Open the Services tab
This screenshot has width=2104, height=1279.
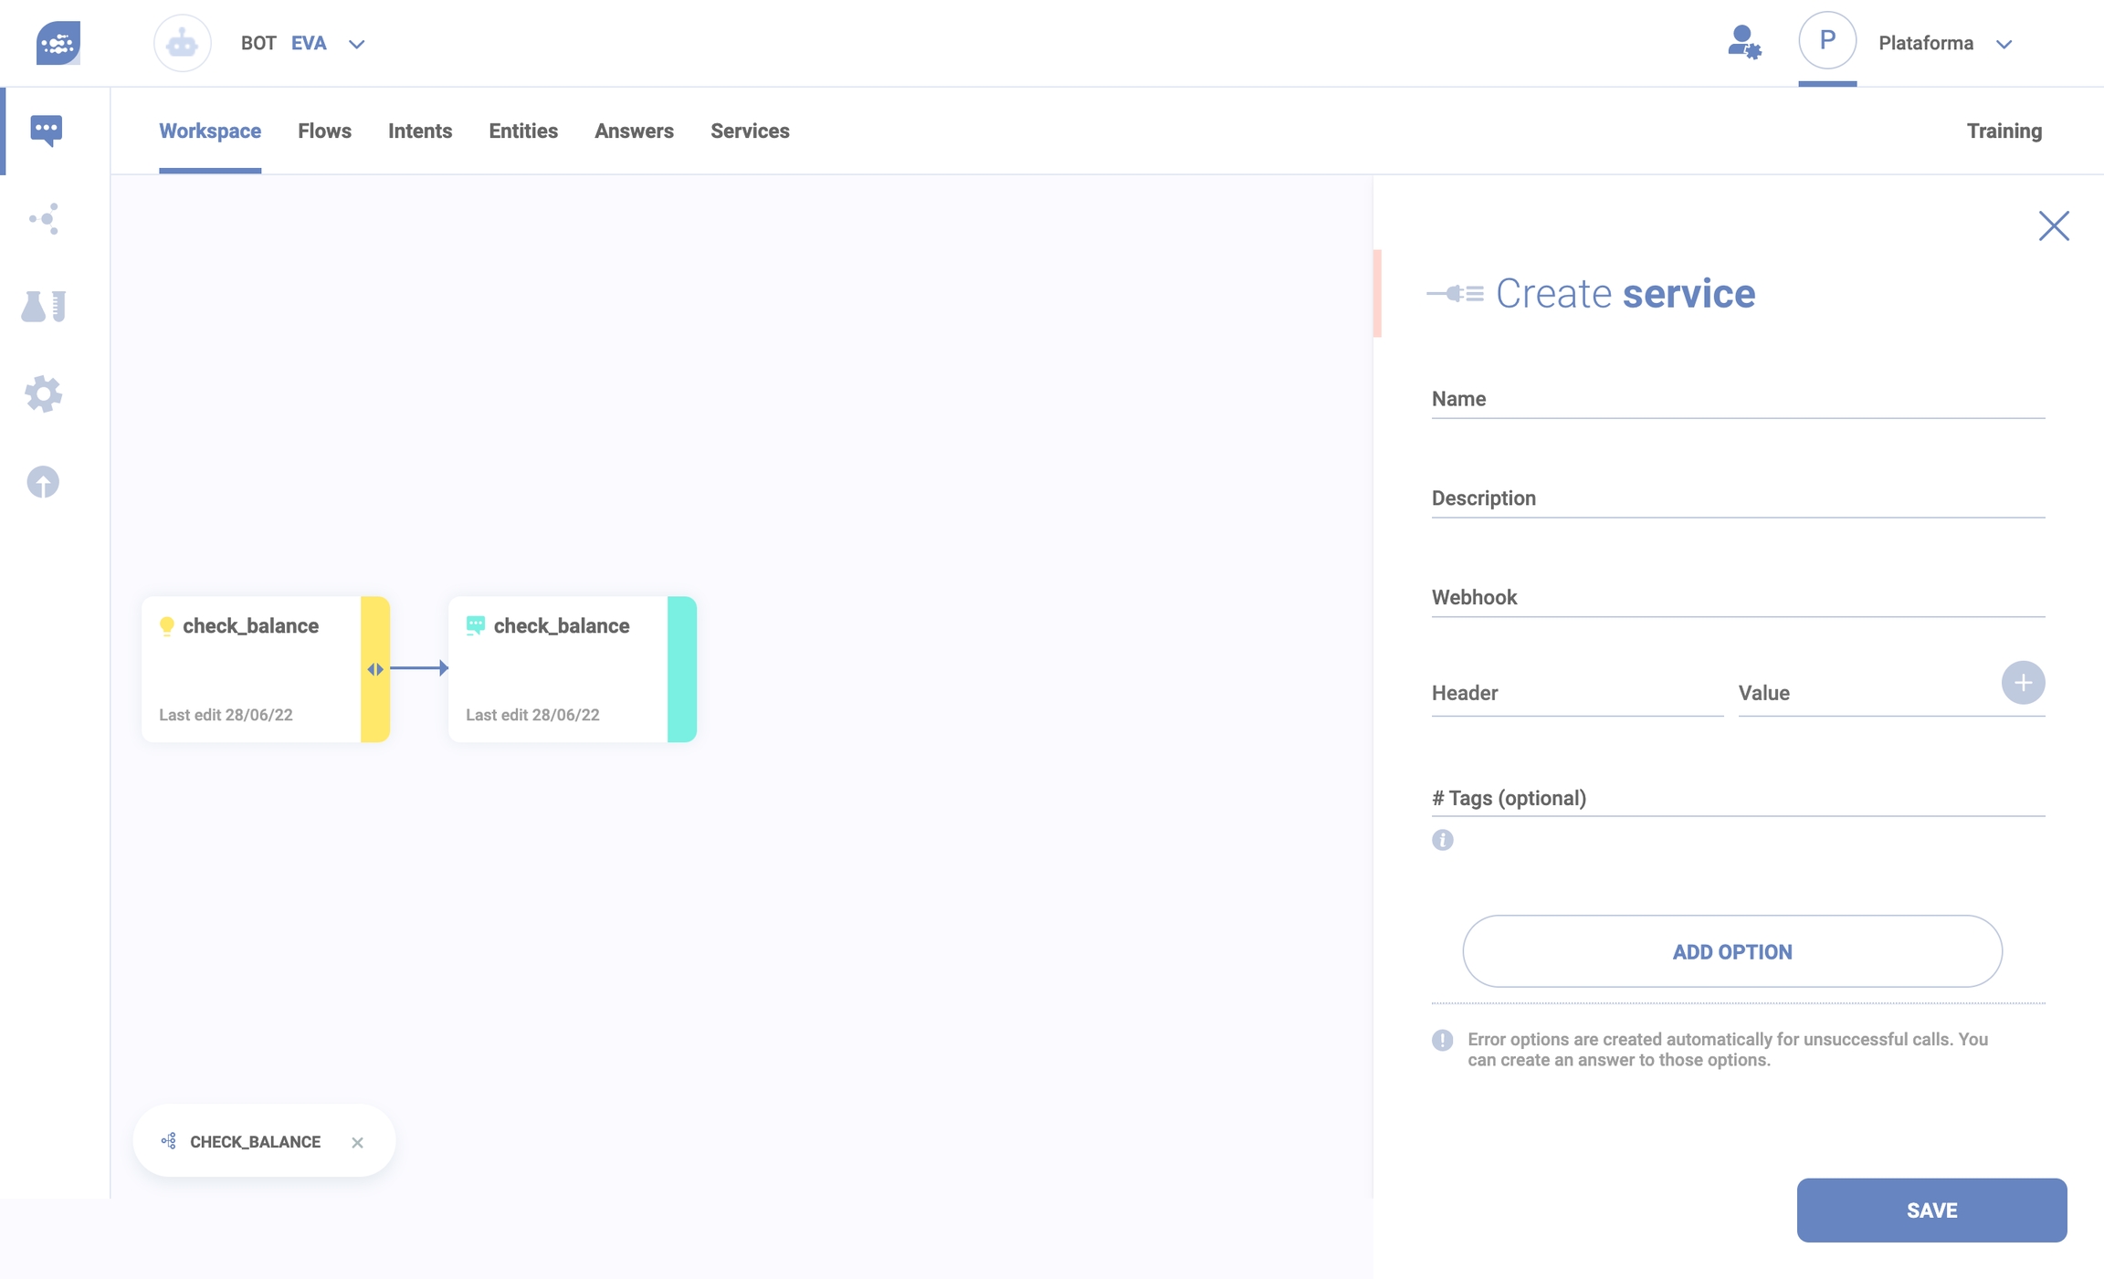click(749, 131)
